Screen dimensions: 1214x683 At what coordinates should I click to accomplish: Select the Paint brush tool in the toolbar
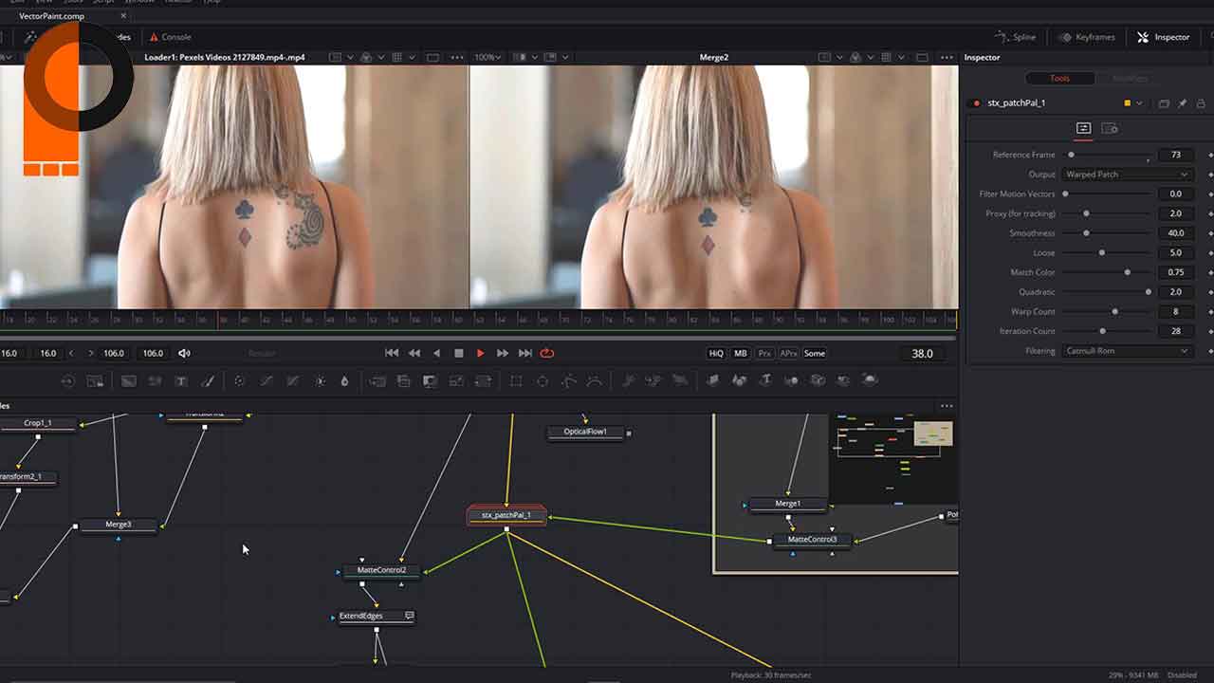point(208,381)
